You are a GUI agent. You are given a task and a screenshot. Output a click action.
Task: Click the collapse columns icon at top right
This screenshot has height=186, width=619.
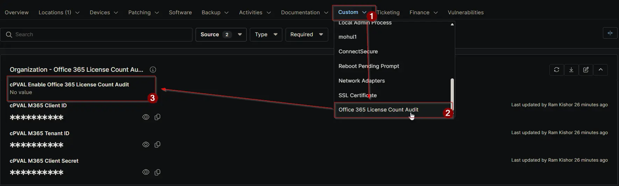610,33
